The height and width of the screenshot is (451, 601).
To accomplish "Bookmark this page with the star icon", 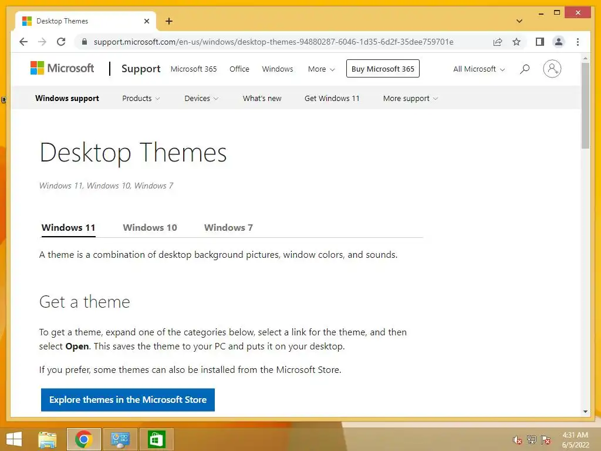I will pos(516,42).
